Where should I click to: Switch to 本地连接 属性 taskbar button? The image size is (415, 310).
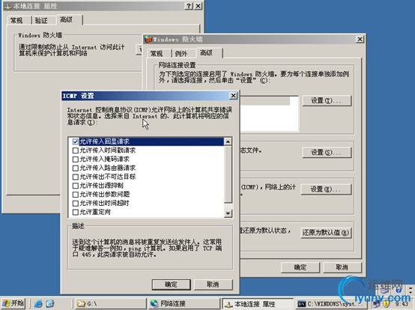point(257,304)
